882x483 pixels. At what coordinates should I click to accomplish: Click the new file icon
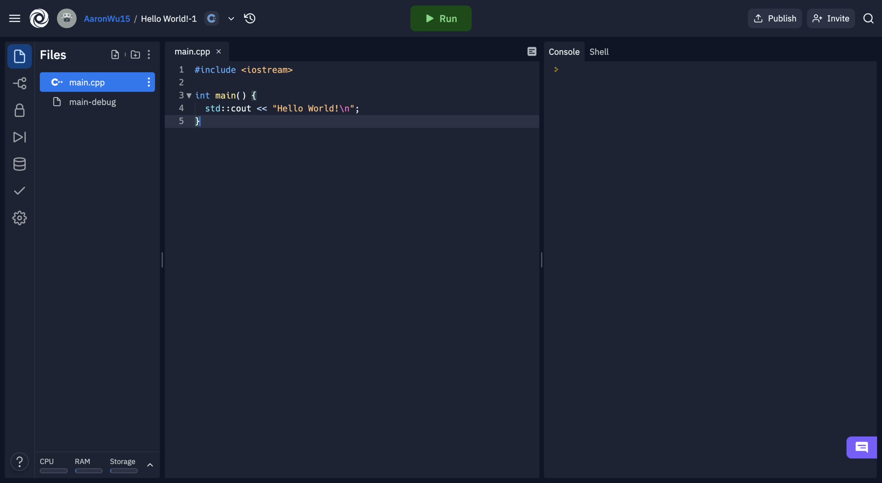[115, 54]
